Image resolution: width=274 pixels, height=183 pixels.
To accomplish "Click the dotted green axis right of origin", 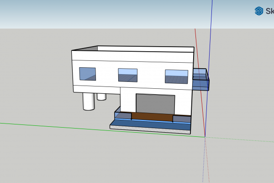I will (x=242, y=138).
